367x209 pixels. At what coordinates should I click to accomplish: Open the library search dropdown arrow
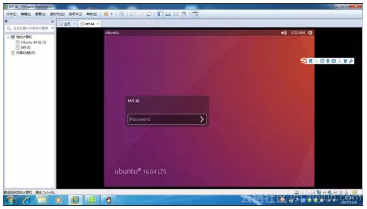tap(52, 28)
